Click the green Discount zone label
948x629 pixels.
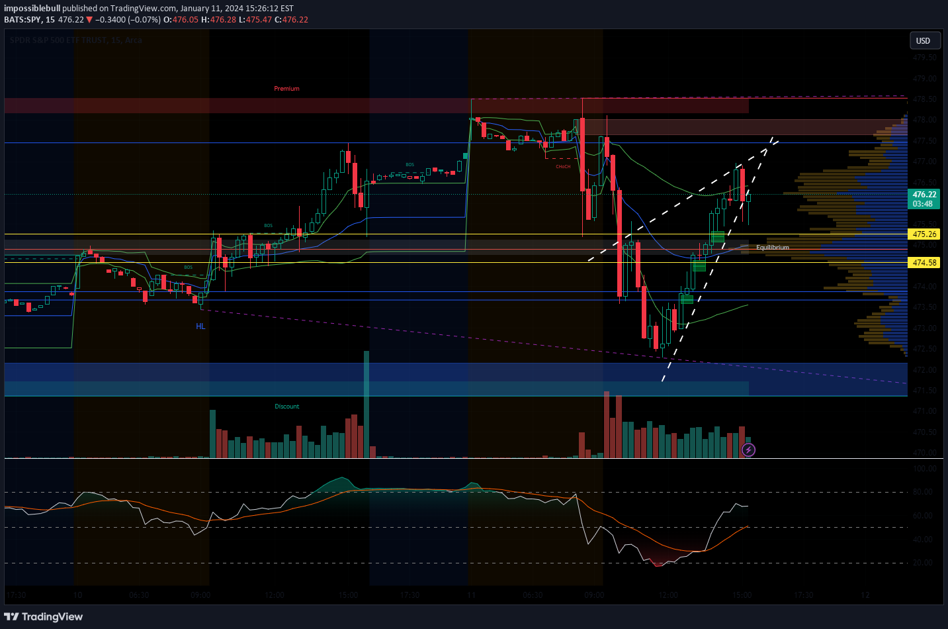(287, 407)
